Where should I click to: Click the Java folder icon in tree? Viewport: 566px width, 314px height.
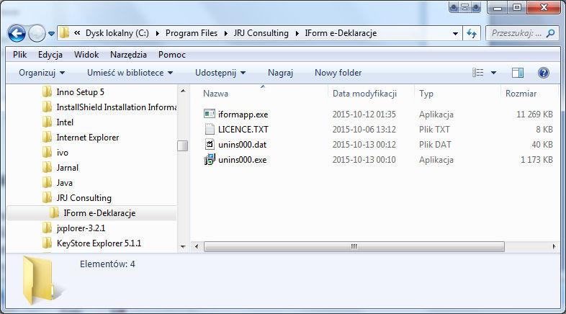point(47,183)
